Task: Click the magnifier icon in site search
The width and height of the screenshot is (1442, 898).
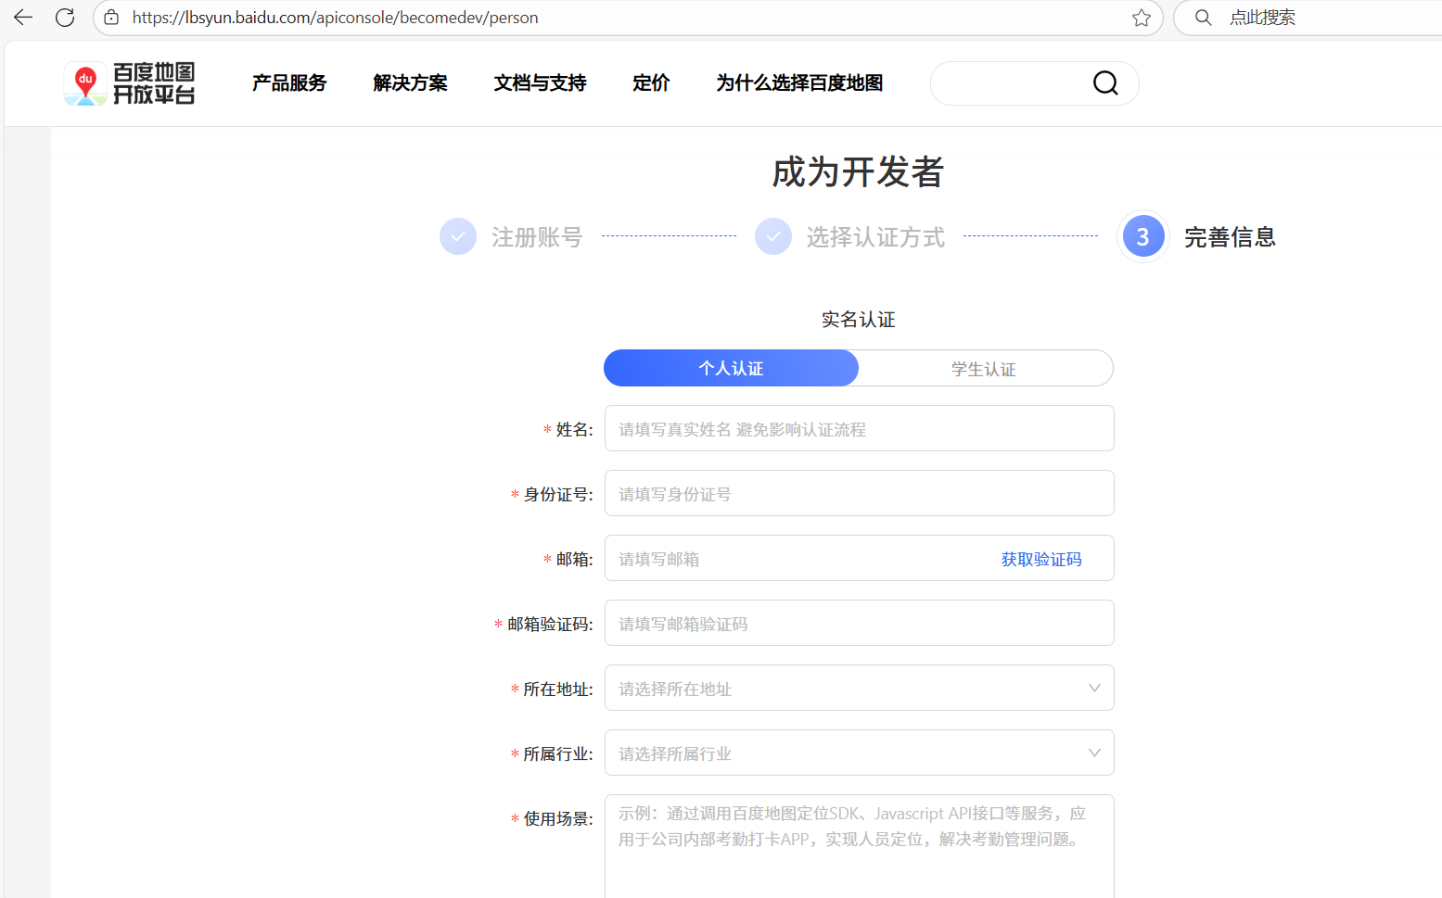Action: pos(1104,83)
